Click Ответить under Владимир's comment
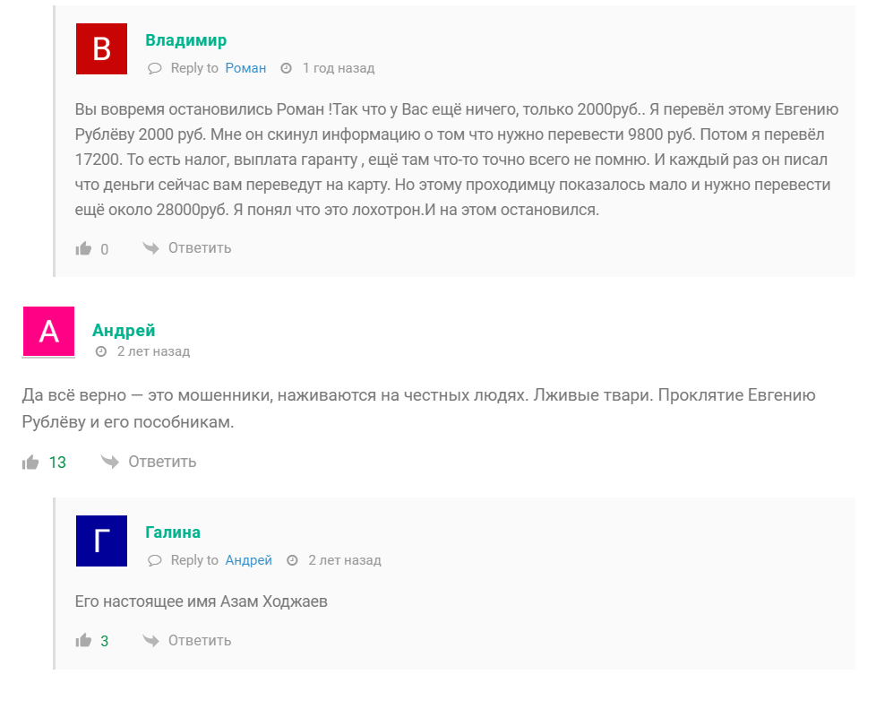Image resolution: width=876 pixels, height=718 pixels. (x=200, y=247)
